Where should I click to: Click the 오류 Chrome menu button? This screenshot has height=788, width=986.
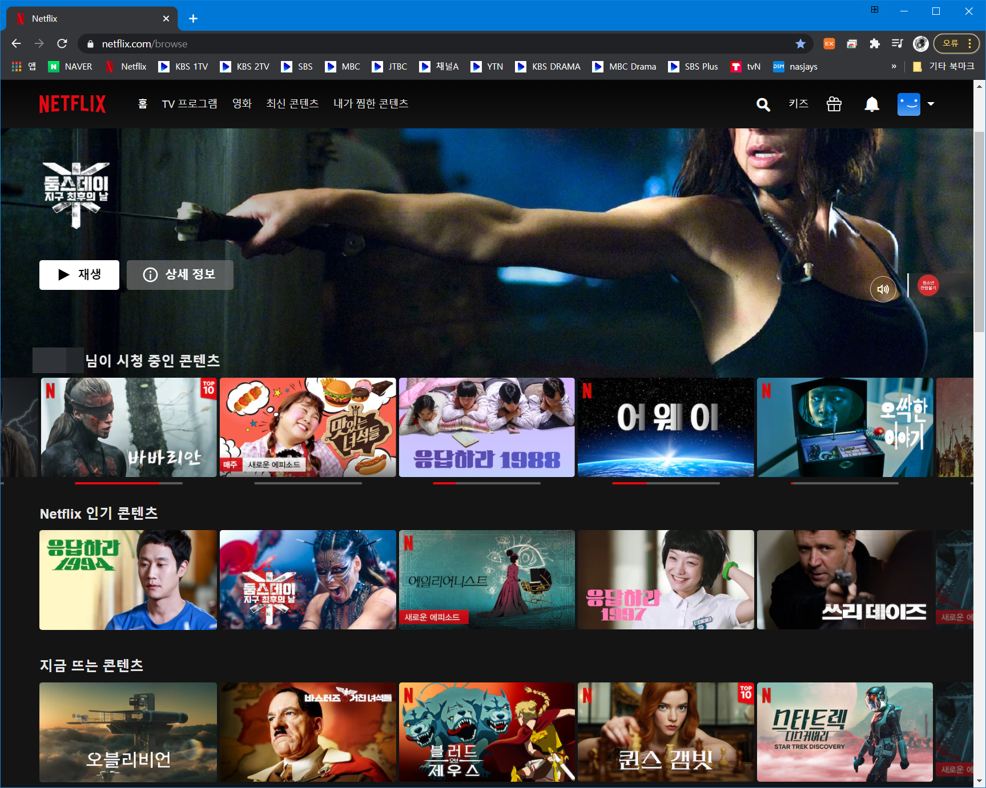pos(956,43)
